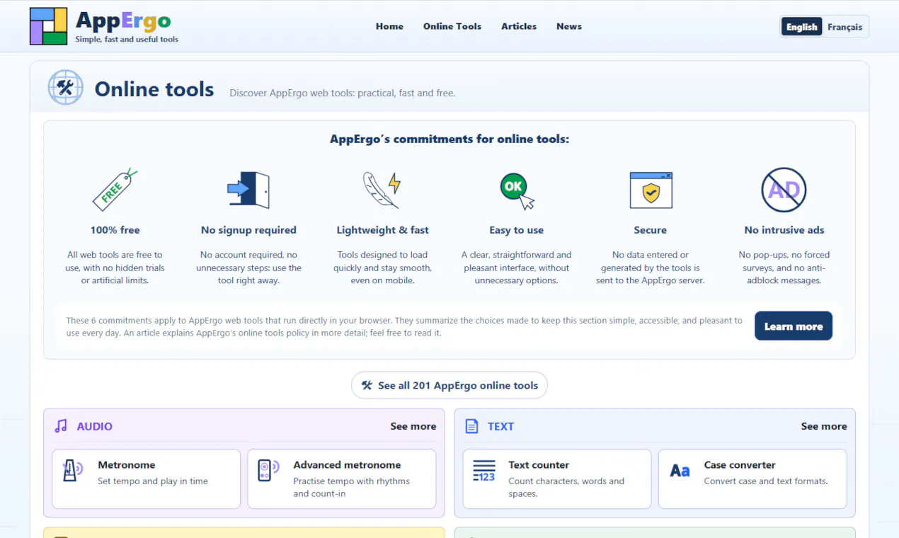The height and width of the screenshot is (538, 899).
Task: Click See more in AUDIO section
Action: click(x=413, y=426)
